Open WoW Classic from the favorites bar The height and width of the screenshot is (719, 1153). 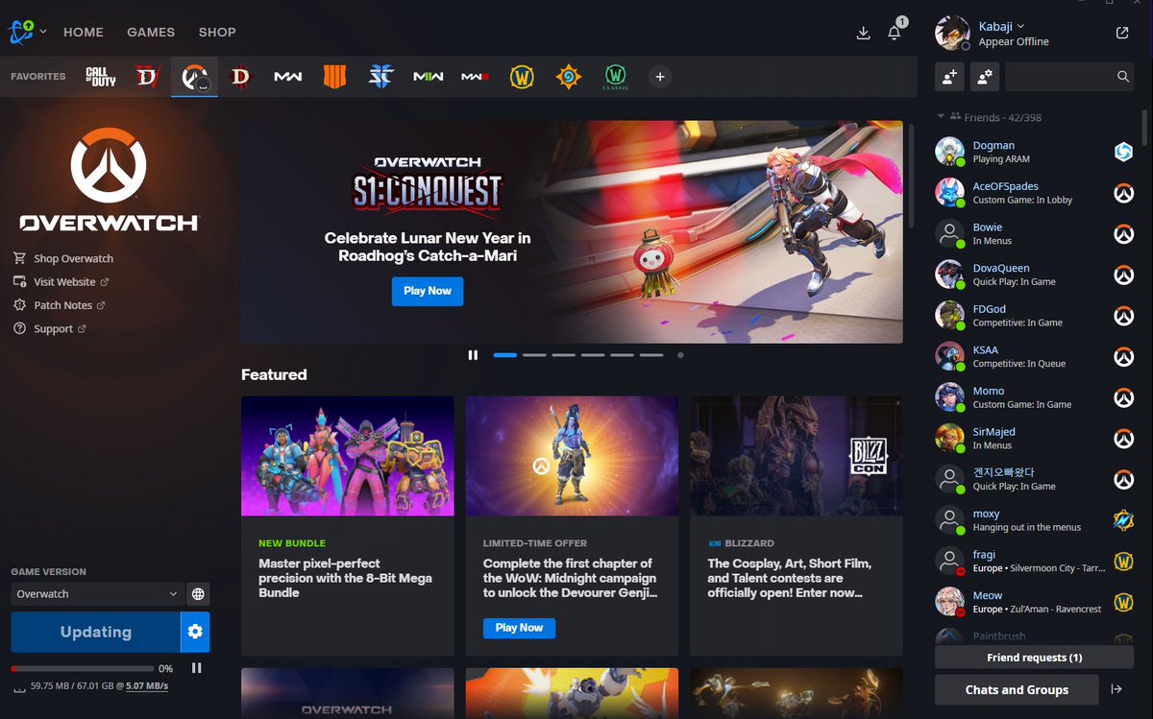click(615, 76)
